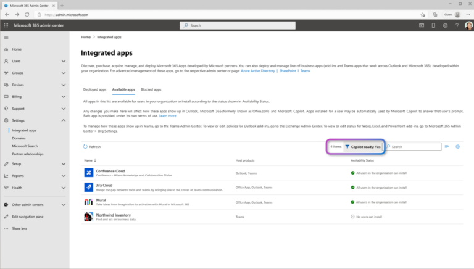474x269 pixels.
Task: Open help question mark icon
Action: click(457, 25)
